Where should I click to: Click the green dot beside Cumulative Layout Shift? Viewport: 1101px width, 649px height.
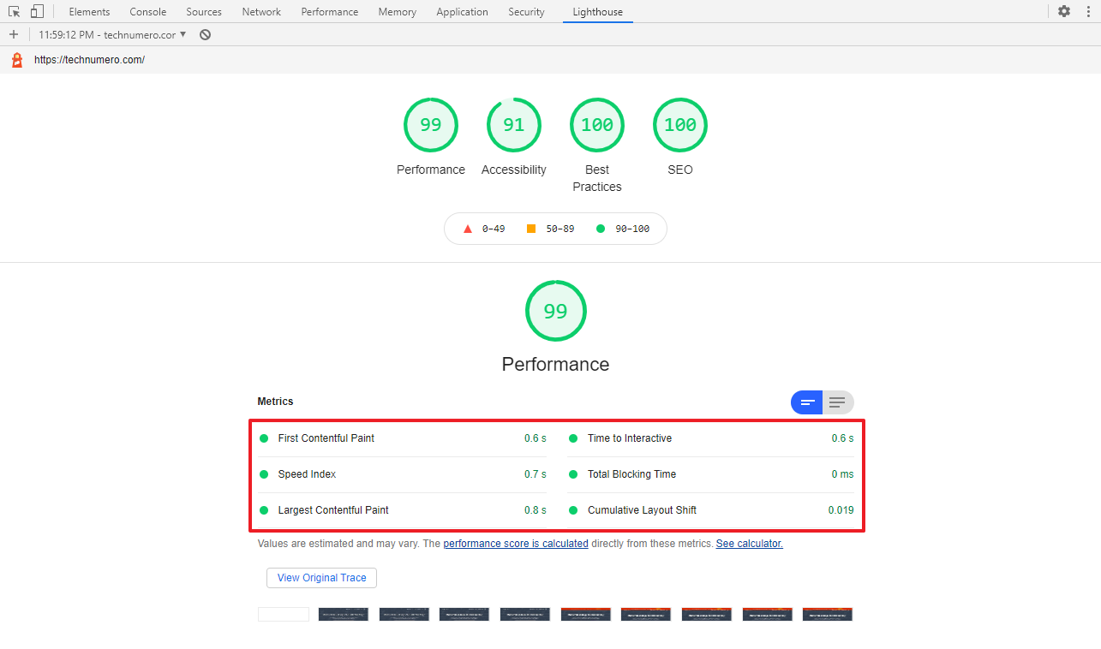(572, 509)
